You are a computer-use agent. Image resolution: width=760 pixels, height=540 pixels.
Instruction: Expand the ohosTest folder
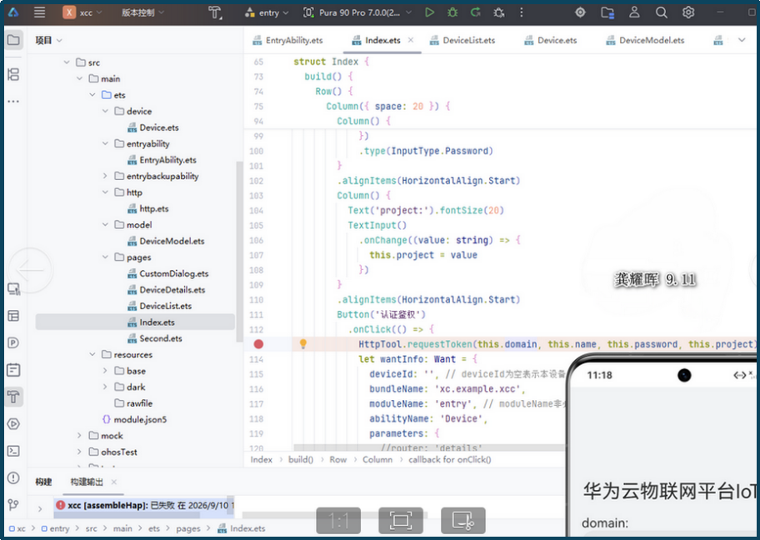79,452
